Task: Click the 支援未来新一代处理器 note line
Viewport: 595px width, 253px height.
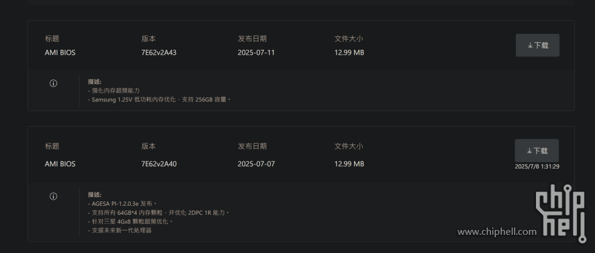Action: [122, 230]
